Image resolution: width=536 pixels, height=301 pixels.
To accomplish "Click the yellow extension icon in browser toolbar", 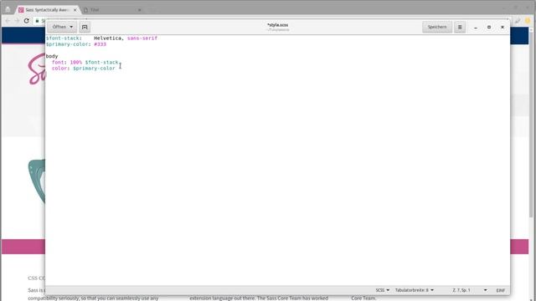I will point(528,21).
